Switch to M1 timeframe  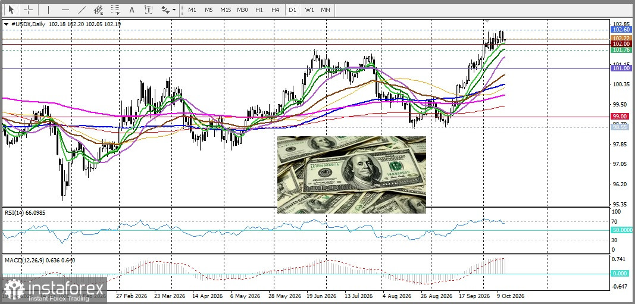pyautogui.click(x=192, y=10)
